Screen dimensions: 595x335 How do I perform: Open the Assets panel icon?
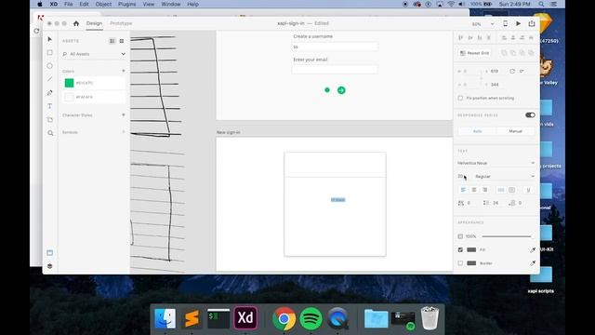tap(49, 253)
